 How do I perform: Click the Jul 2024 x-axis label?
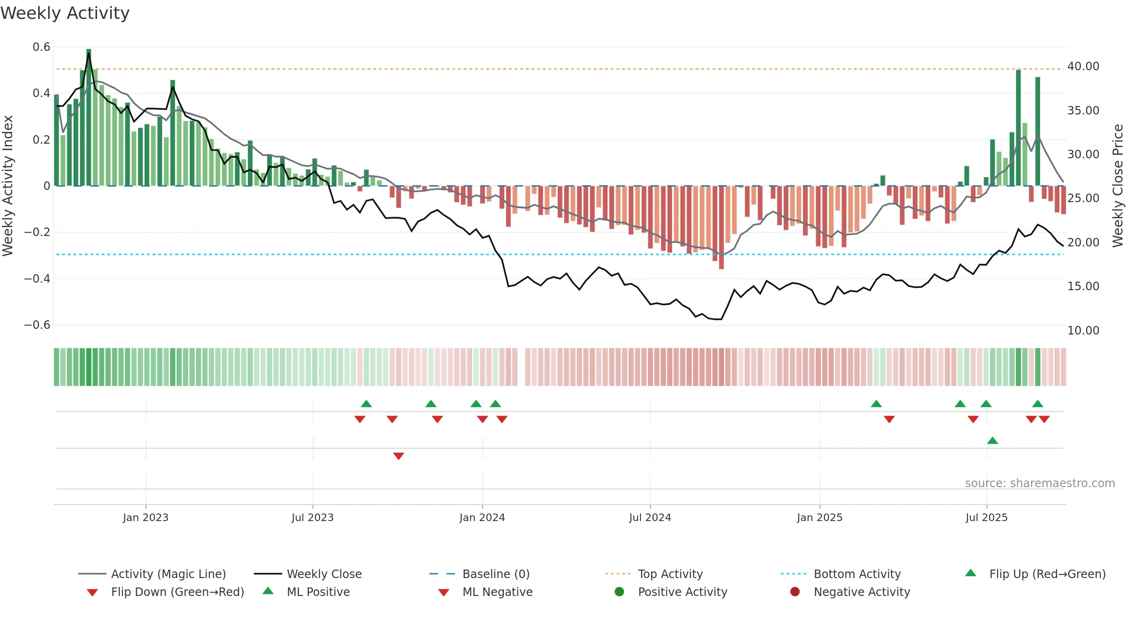650,517
